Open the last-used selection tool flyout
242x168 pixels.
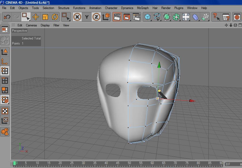click(66, 17)
